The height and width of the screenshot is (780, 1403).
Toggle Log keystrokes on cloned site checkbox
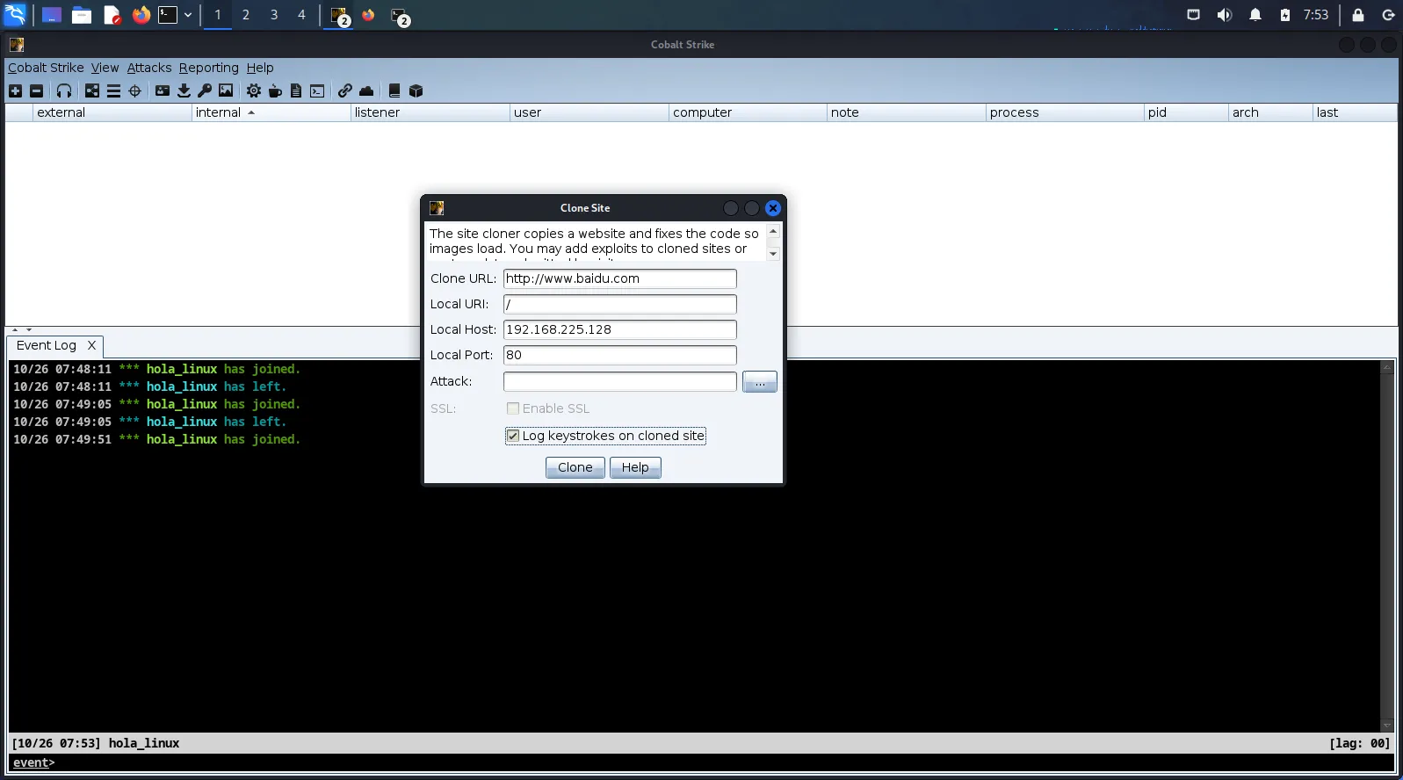click(513, 436)
